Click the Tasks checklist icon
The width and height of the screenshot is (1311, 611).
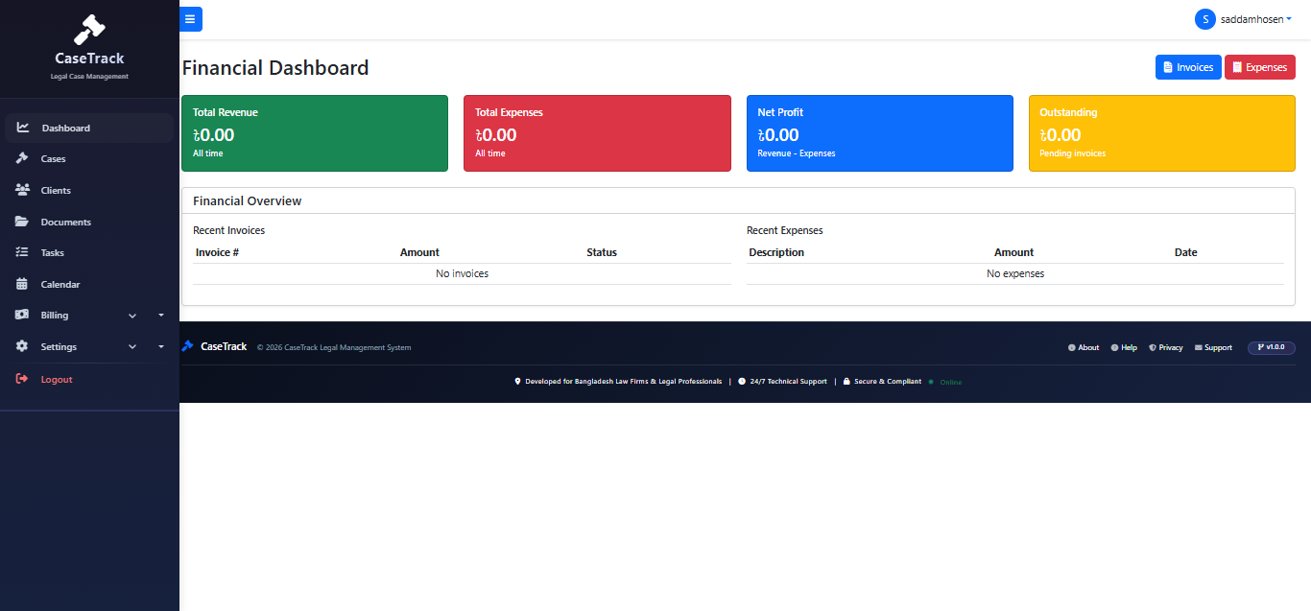22,252
